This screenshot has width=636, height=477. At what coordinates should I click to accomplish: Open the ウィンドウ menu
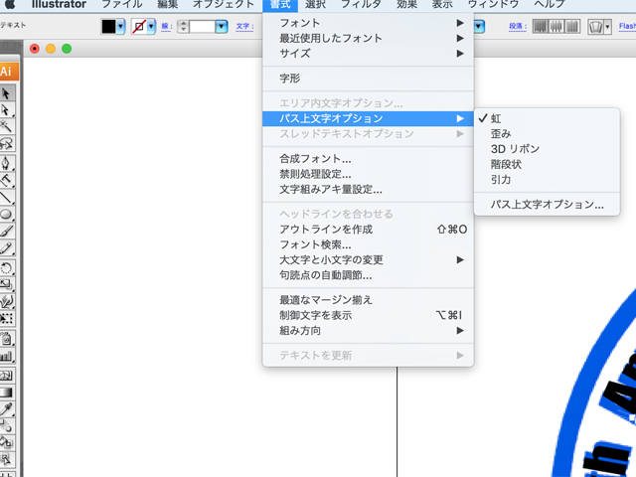point(493,4)
